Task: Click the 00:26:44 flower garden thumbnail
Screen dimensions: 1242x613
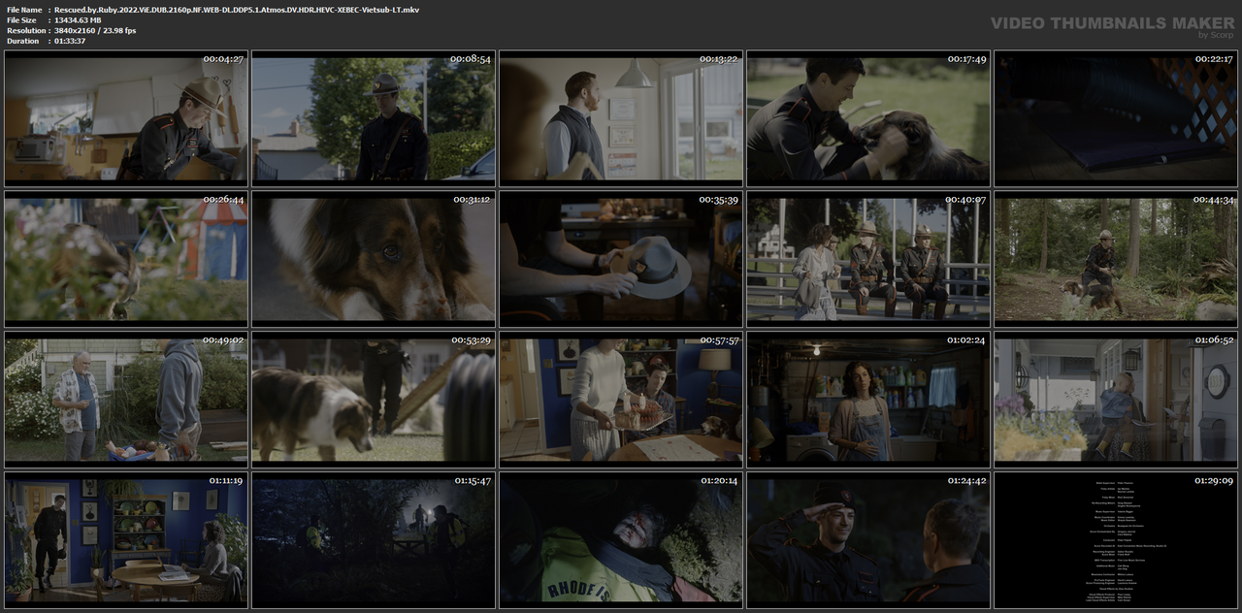Action: (x=126, y=258)
